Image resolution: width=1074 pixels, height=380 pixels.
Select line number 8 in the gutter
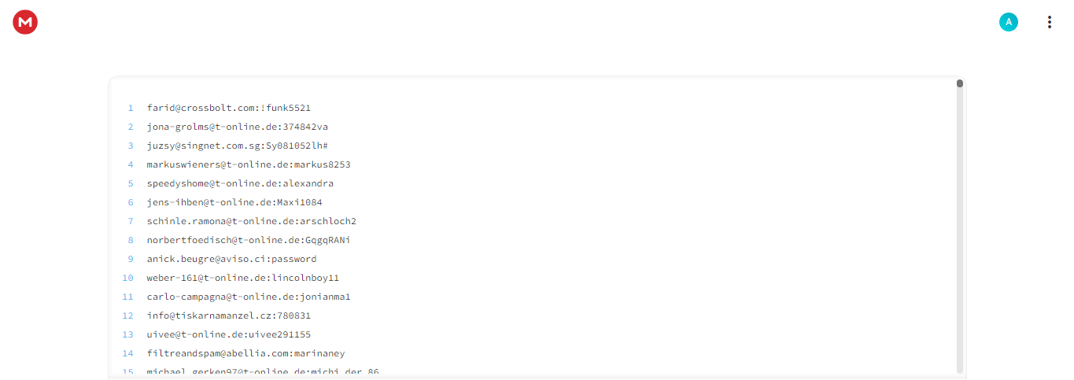click(x=131, y=240)
